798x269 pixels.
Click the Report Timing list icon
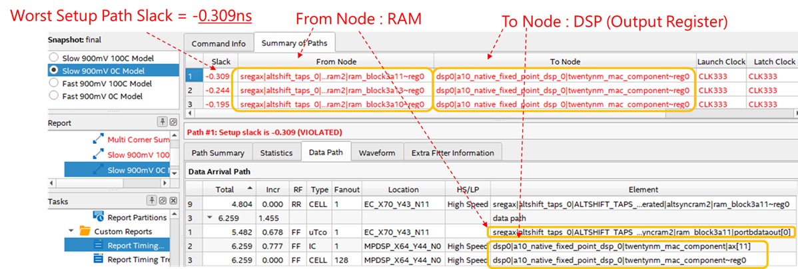(99, 245)
